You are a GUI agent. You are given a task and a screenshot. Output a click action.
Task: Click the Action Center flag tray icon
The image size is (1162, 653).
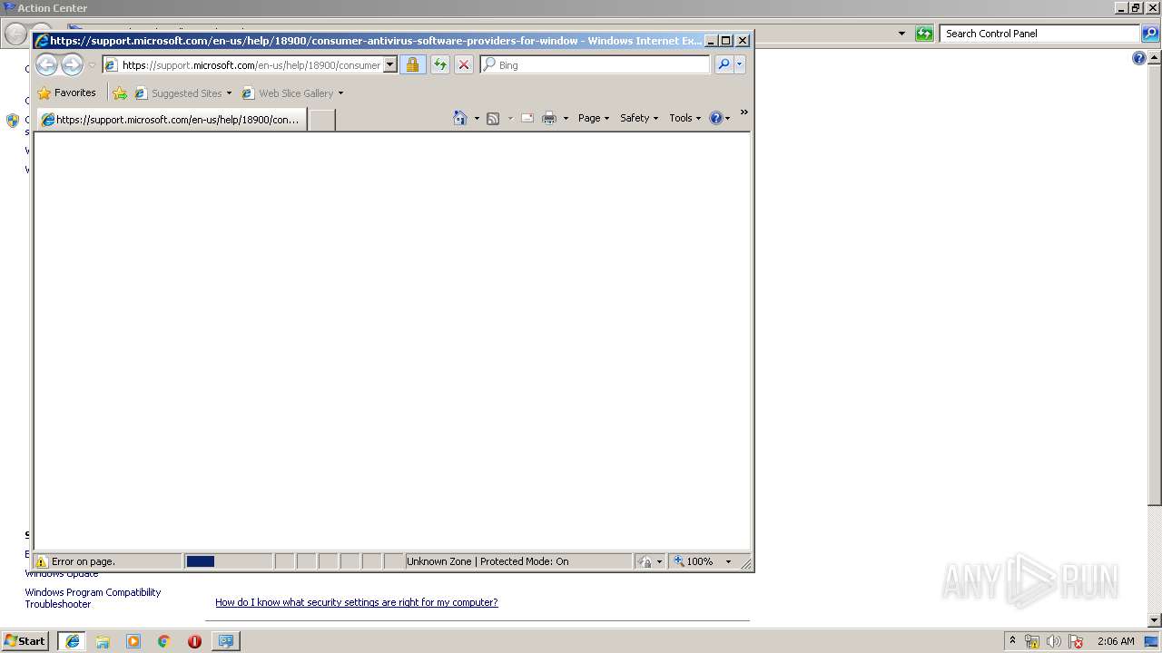(1076, 641)
